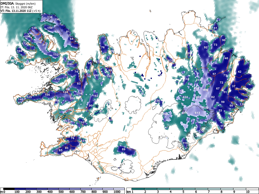This screenshot has width=259, height=194.
Task: Pick the legend swatch between 500 and 600 m
Action: pos(64,189)
